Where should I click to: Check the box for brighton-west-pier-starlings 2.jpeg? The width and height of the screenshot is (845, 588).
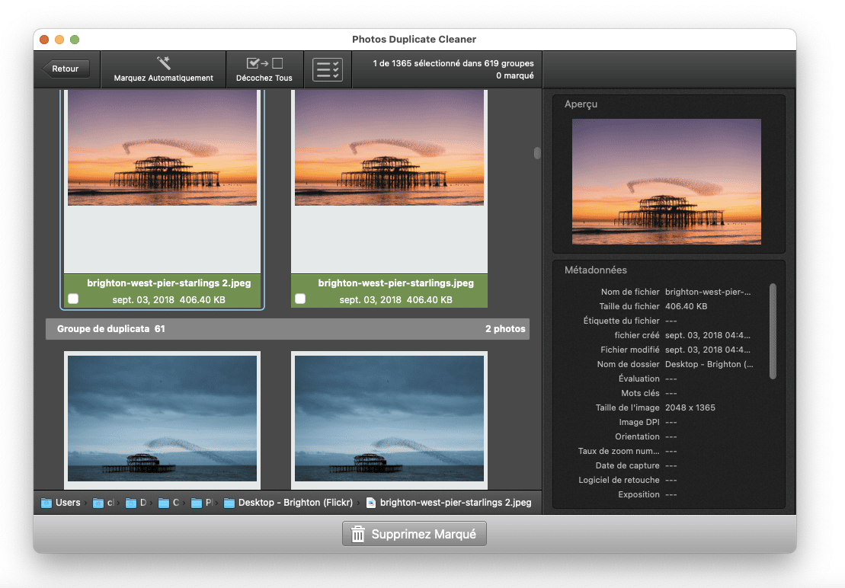(73, 299)
